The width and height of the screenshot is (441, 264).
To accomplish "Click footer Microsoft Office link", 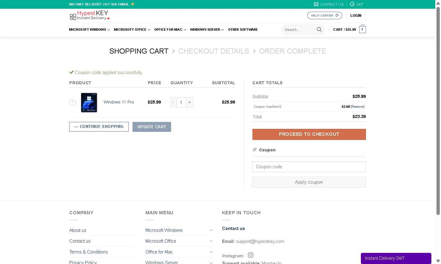I will (161, 241).
